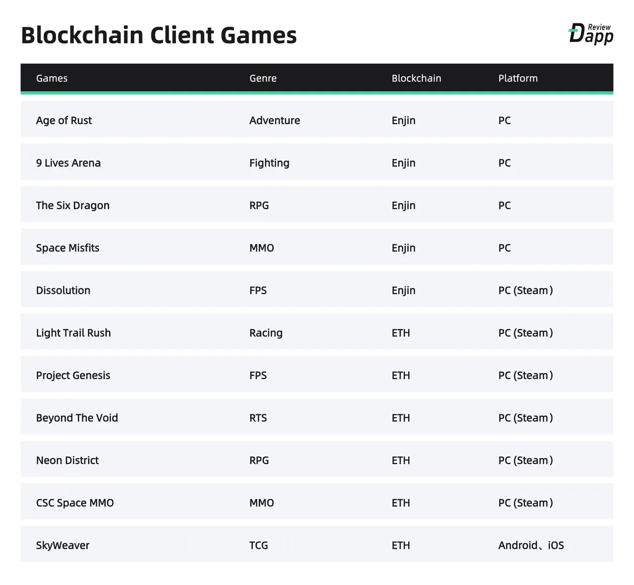Select MMO genre in CSC Space MMO row
This screenshot has width=634, height=585.
click(x=262, y=503)
